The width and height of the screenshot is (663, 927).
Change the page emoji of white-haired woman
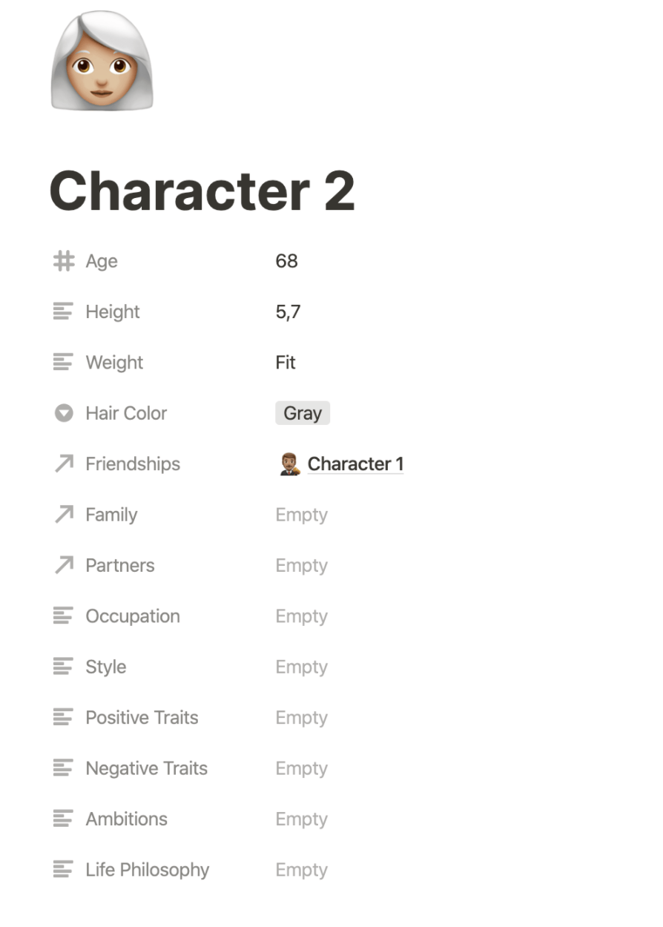point(102,62)
